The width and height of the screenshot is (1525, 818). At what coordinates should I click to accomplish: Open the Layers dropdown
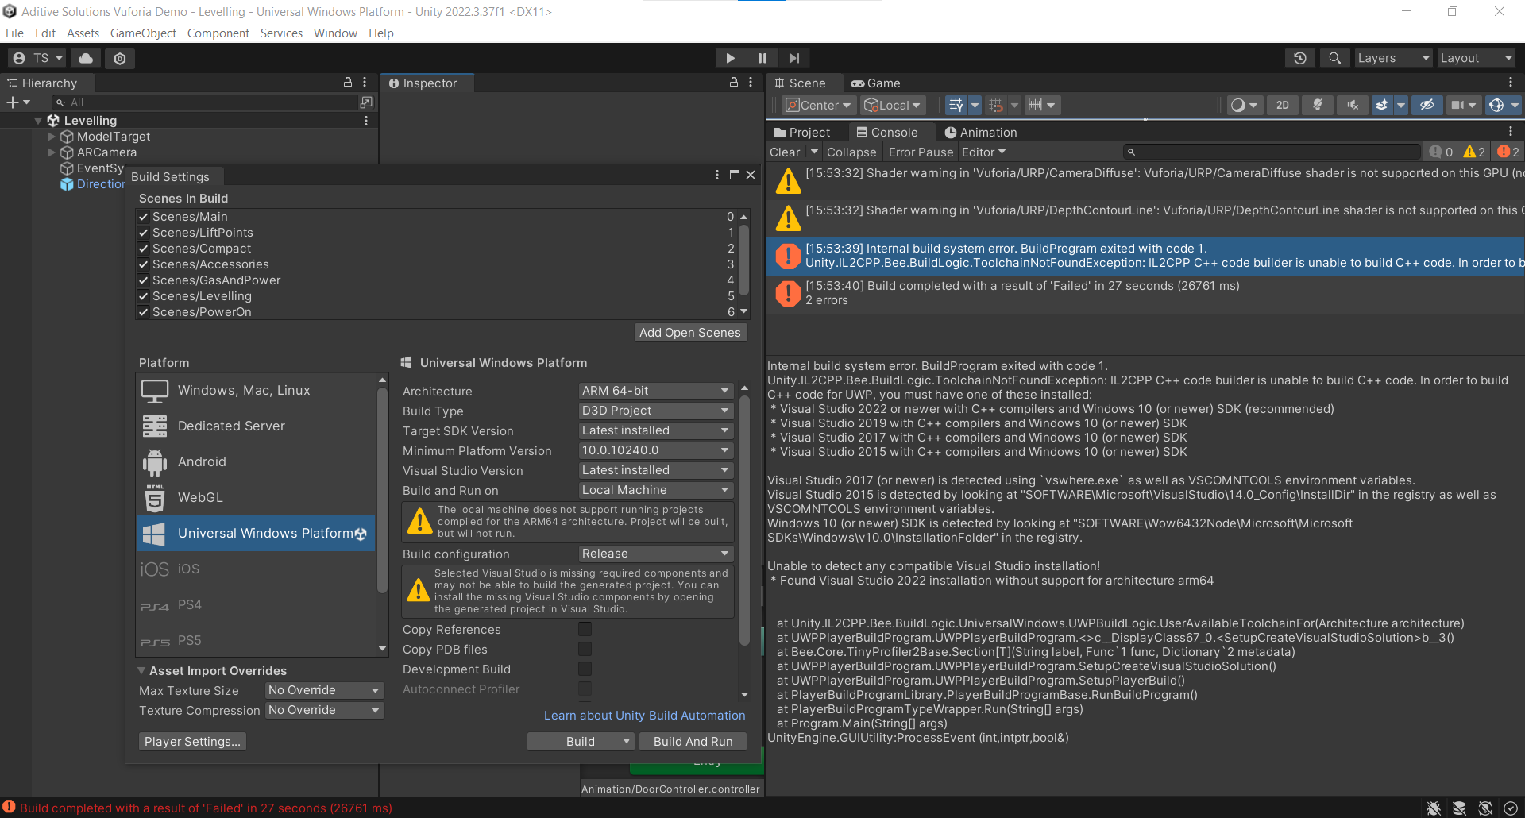click(1393, 58)
